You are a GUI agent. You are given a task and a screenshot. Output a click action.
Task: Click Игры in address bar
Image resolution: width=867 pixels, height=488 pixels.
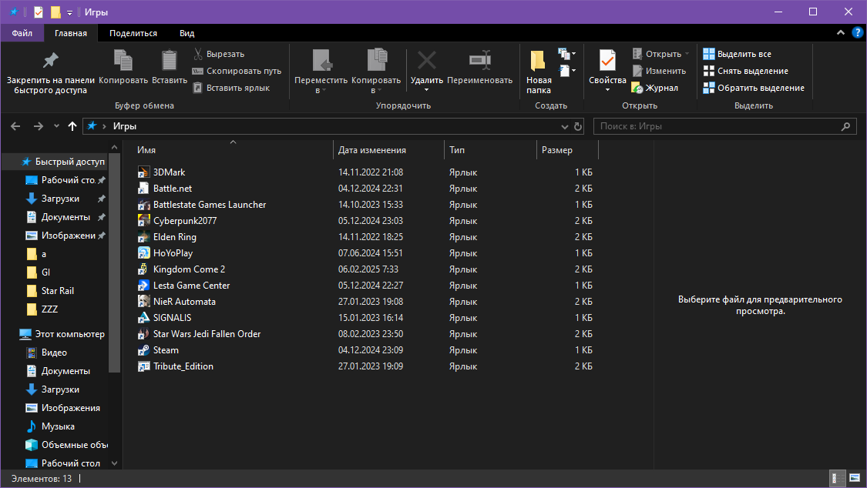pyautogui.click(x=124, y=126)
